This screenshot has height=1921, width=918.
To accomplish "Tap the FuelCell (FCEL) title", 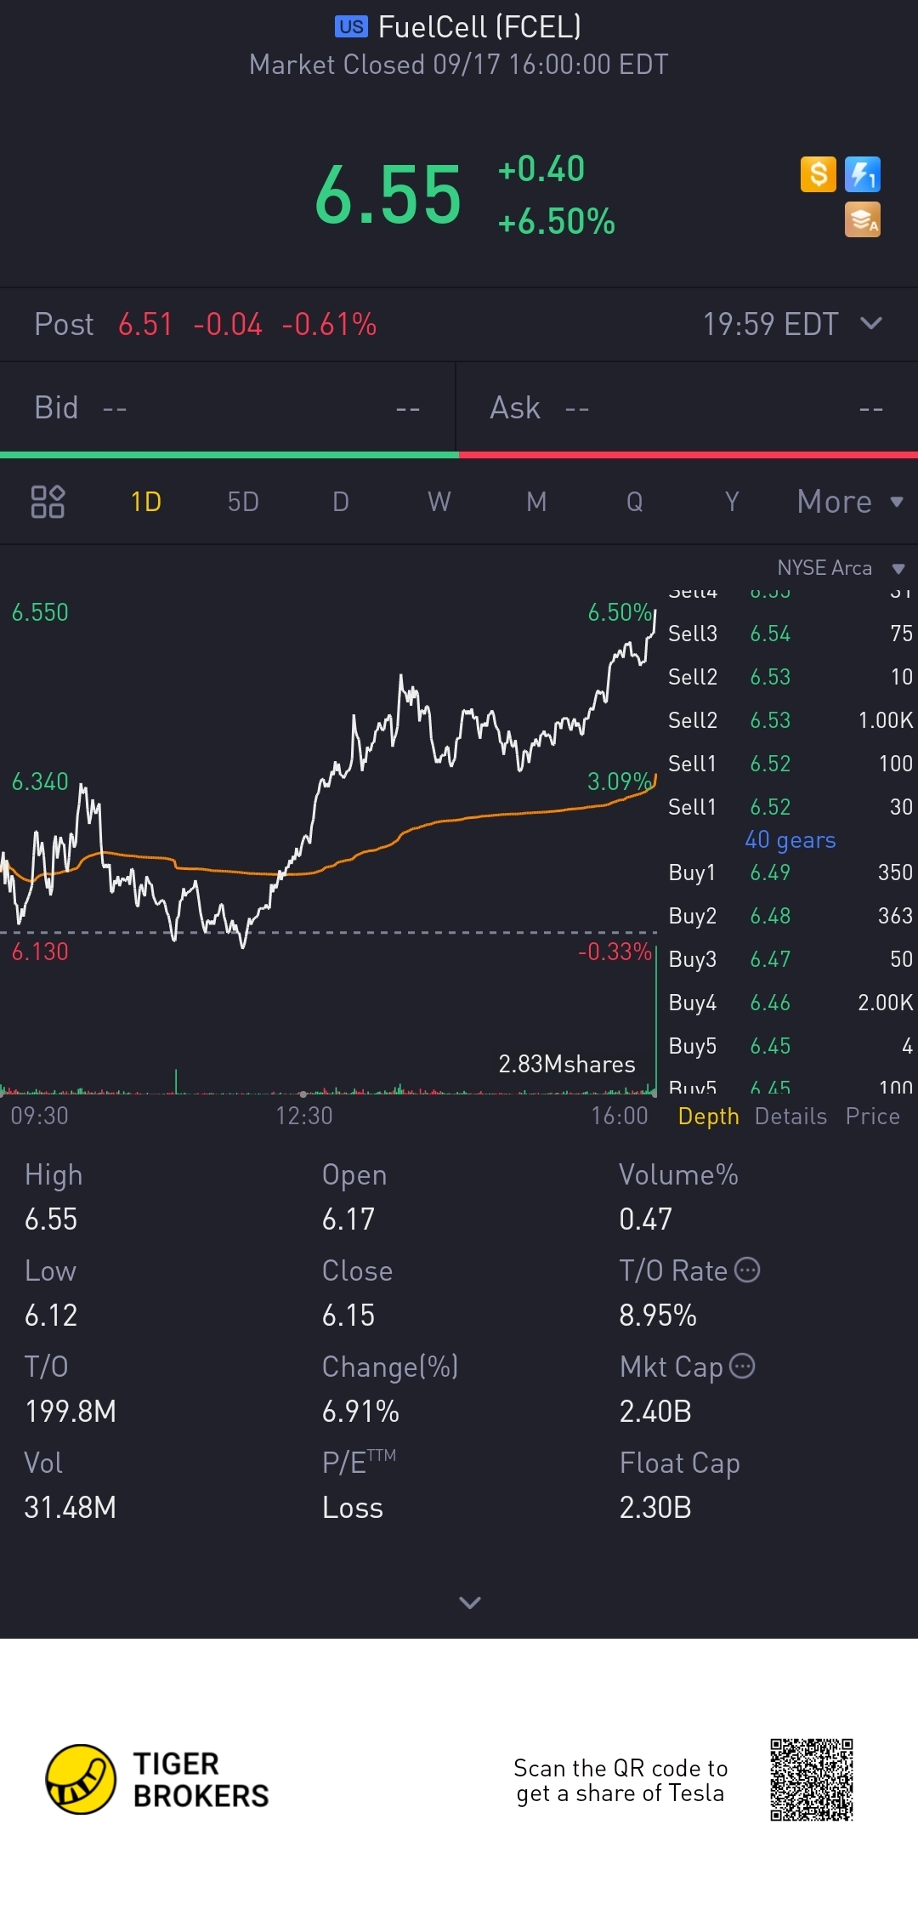I will coord(479,27).
